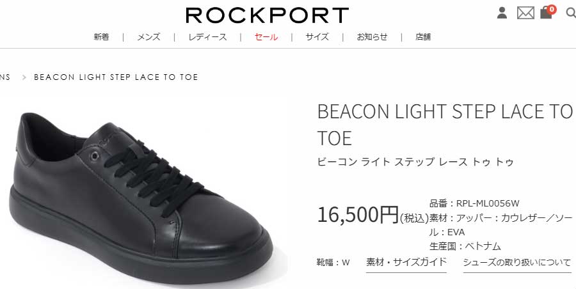
Task: Click the product title heading
Action: pos(446,125)
